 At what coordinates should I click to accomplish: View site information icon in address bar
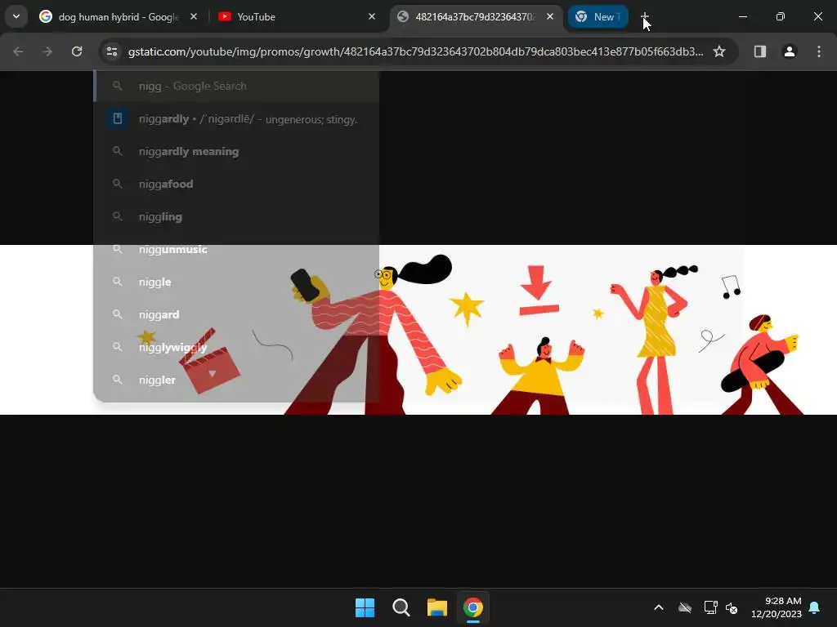pyautogui.click(x=112, y=51)
